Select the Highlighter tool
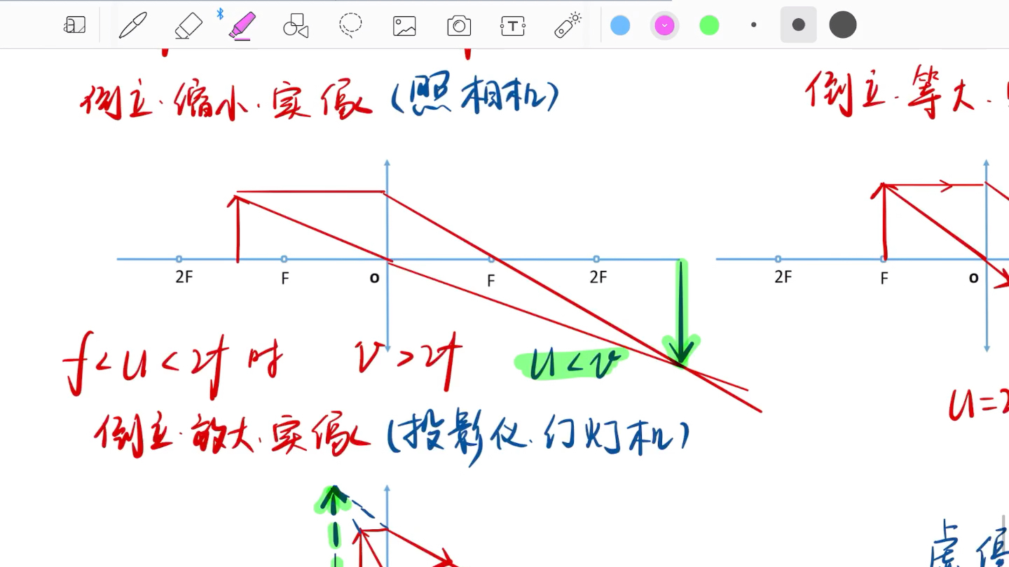This screenshot has width=1009, height=567. [x=242, y=26]
